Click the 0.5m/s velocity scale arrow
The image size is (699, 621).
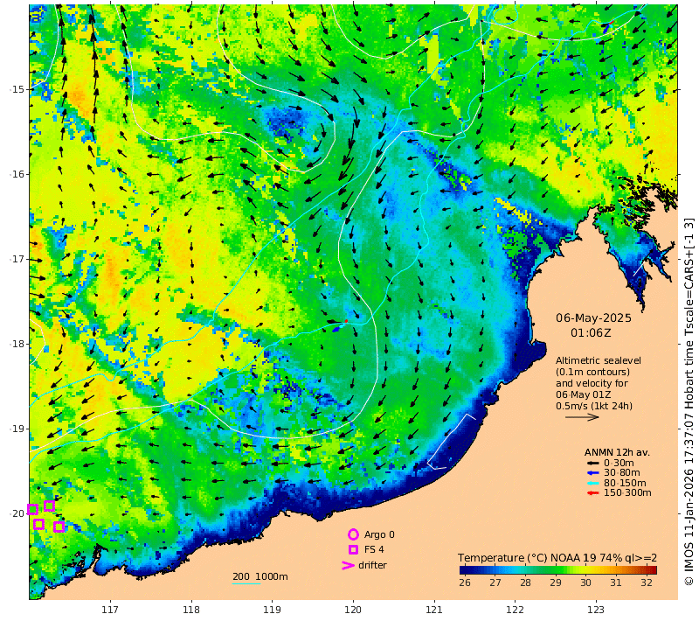click(x=582, y=417)
